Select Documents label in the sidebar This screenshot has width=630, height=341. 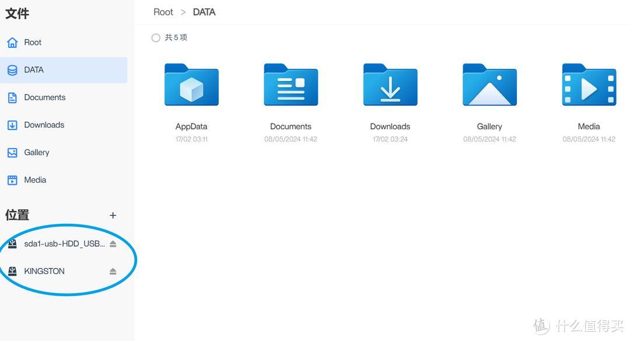44,97
